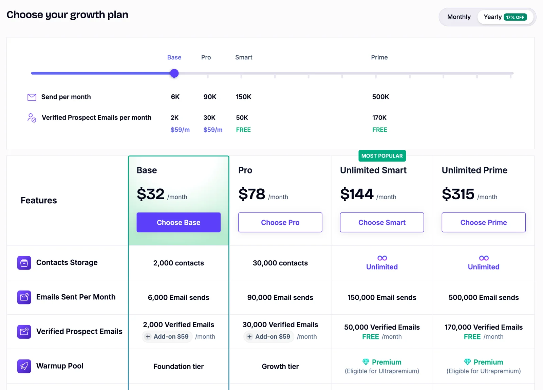Click the diamond icon in Unlimited Smart Premium
The height and width of the screenshot is (390, 543).
[366, 362]
